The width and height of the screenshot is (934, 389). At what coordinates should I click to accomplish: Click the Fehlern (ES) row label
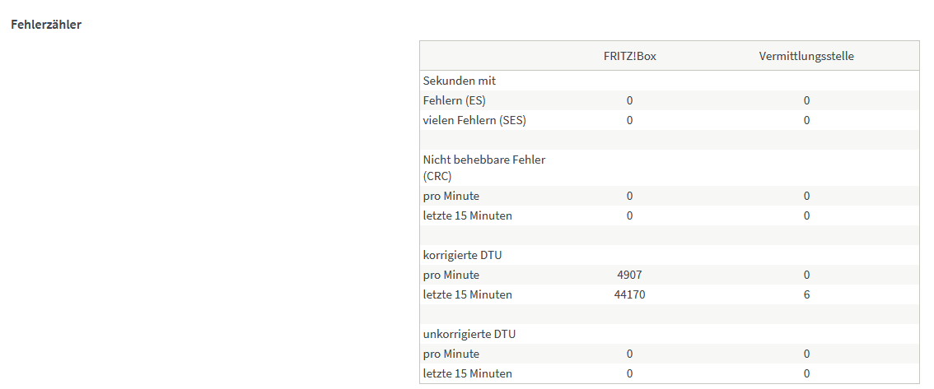pos(454,100)
